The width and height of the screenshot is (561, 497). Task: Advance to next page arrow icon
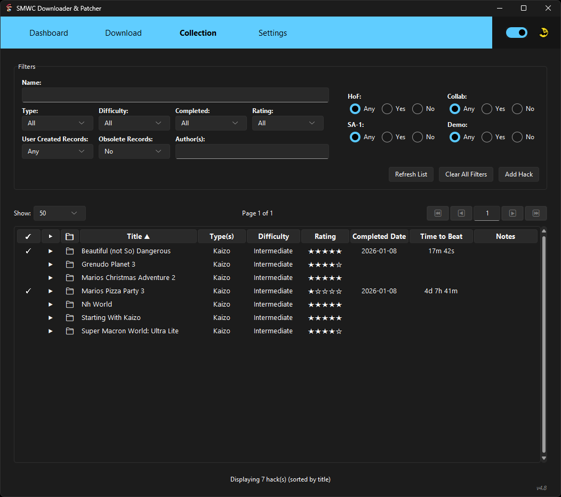click(x=512, y=213)
